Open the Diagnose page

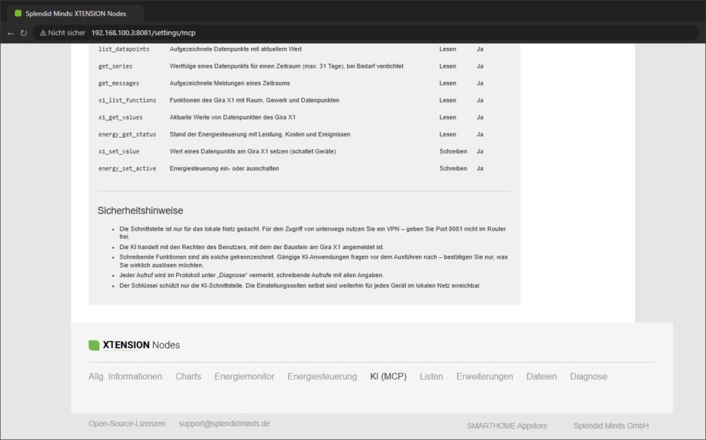pos(589,376)
